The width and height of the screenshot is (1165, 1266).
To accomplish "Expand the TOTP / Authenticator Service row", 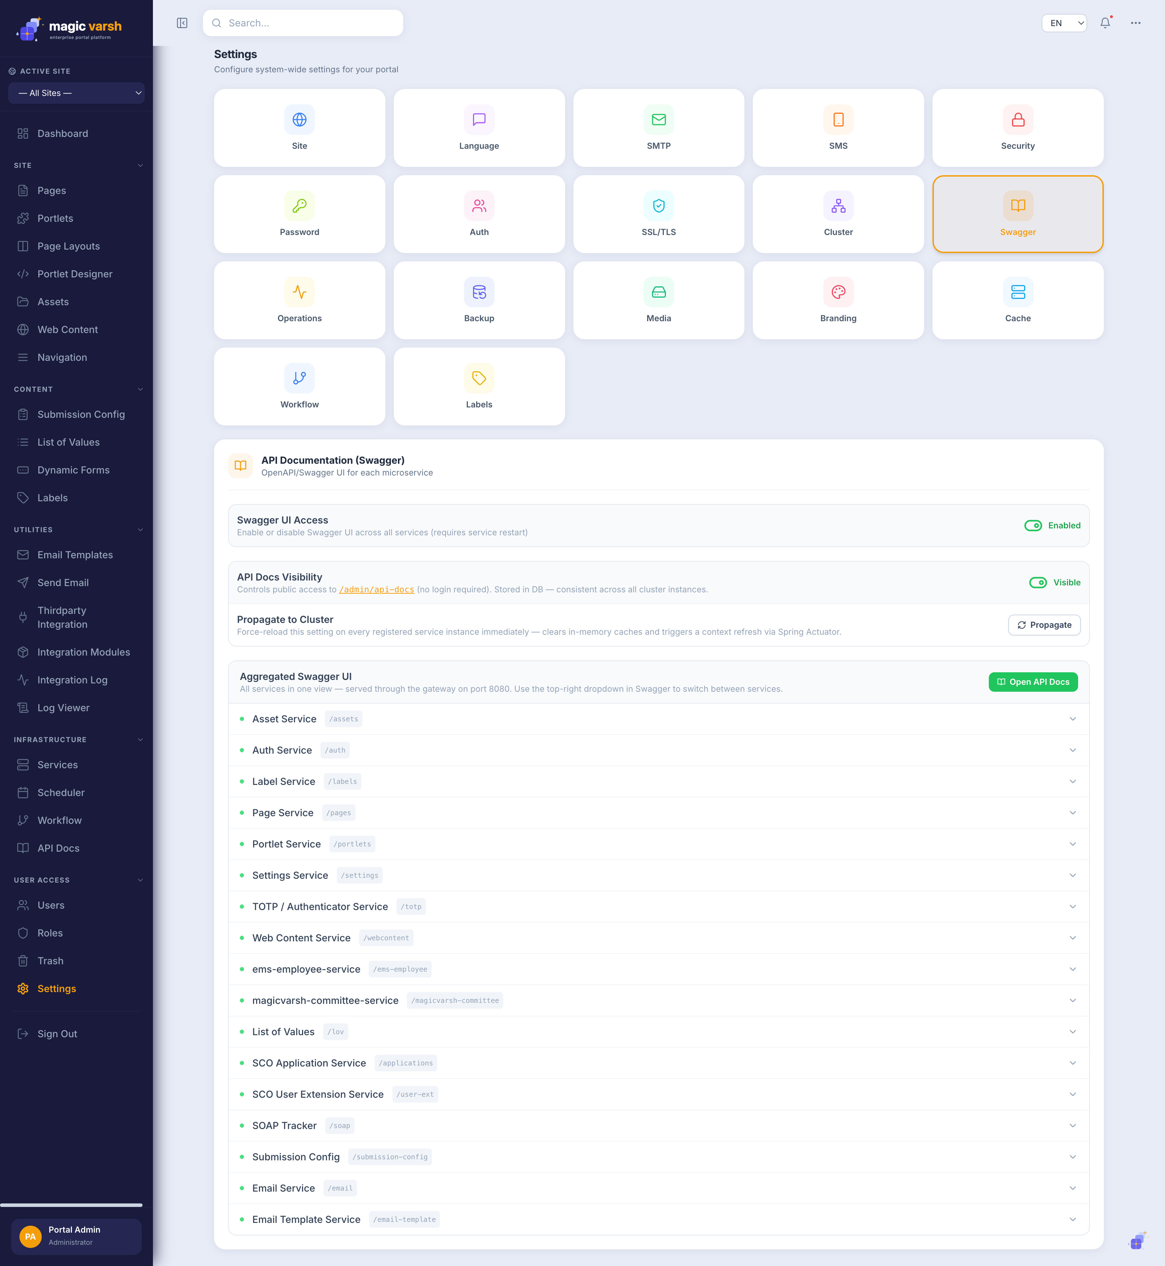I will [658, 907].
